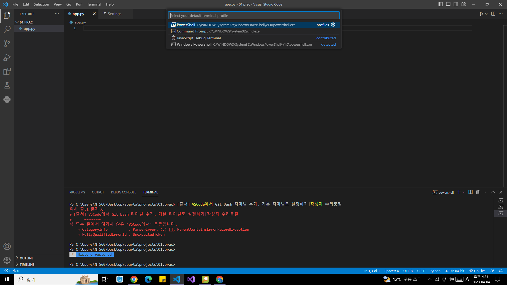Select app.py in Explorer tree
This screenshot has height=285, width=507.
coord(39,28)
